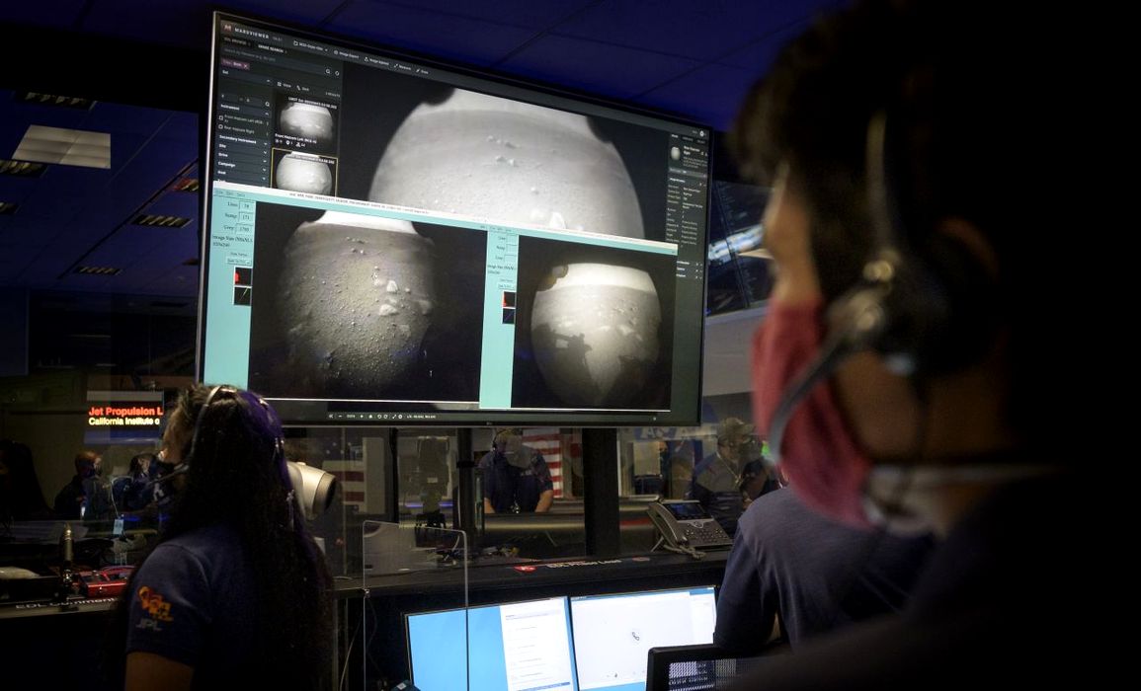1141x691 pixels.
Task: Switch to the Sol Browse tab
Action: coord(234,42)
